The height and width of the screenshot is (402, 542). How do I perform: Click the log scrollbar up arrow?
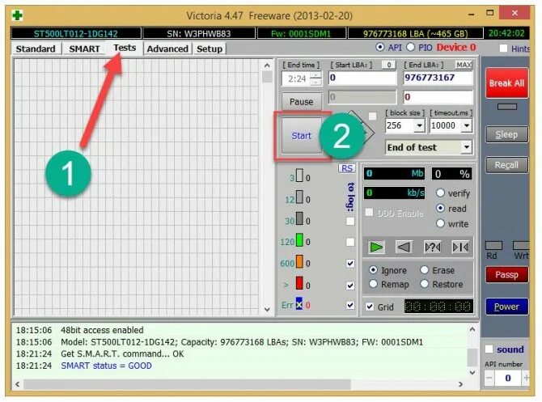[472, 329]
